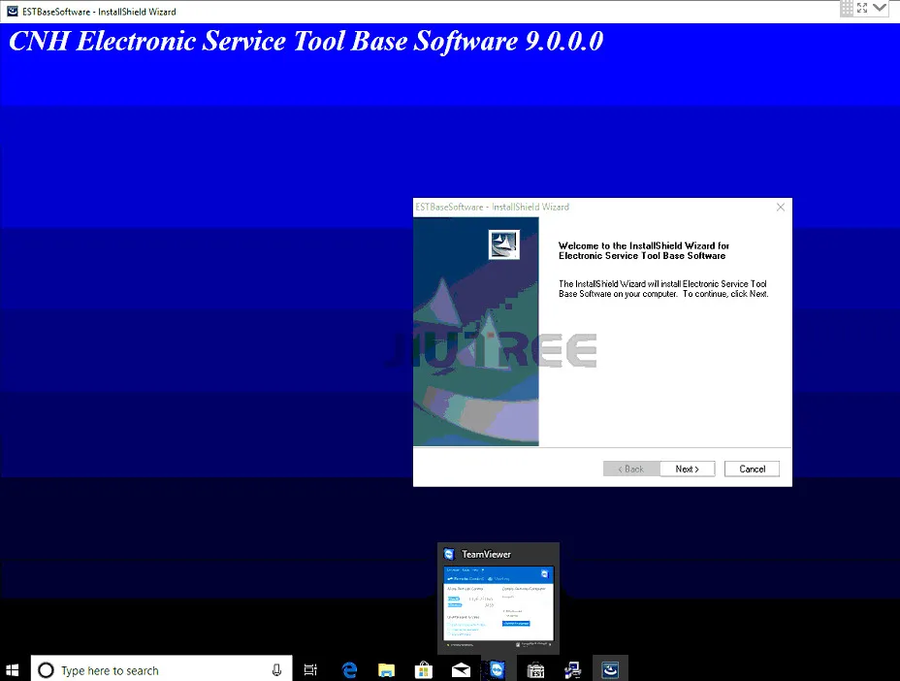Expand the remote toolbar chevron arrow
Screen dimensions: 900x681
(x=880, y=8)
